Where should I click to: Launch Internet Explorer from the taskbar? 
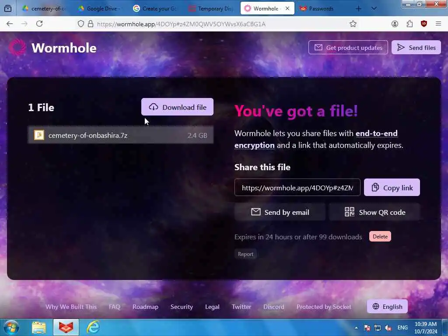[x=93, y=328]
